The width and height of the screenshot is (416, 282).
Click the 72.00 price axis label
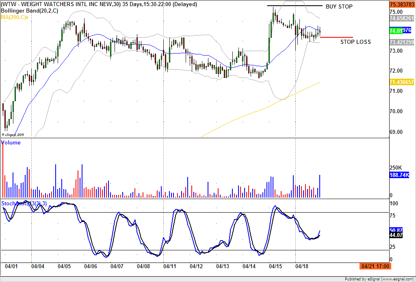[396, 71]
